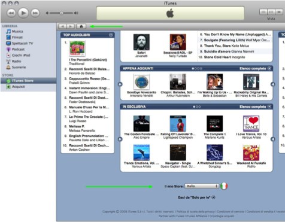Open Weekend Al Funkafè Ridillo cover

point(251,153)
